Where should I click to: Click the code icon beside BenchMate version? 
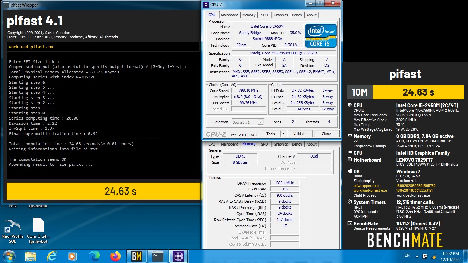point(349,223)
